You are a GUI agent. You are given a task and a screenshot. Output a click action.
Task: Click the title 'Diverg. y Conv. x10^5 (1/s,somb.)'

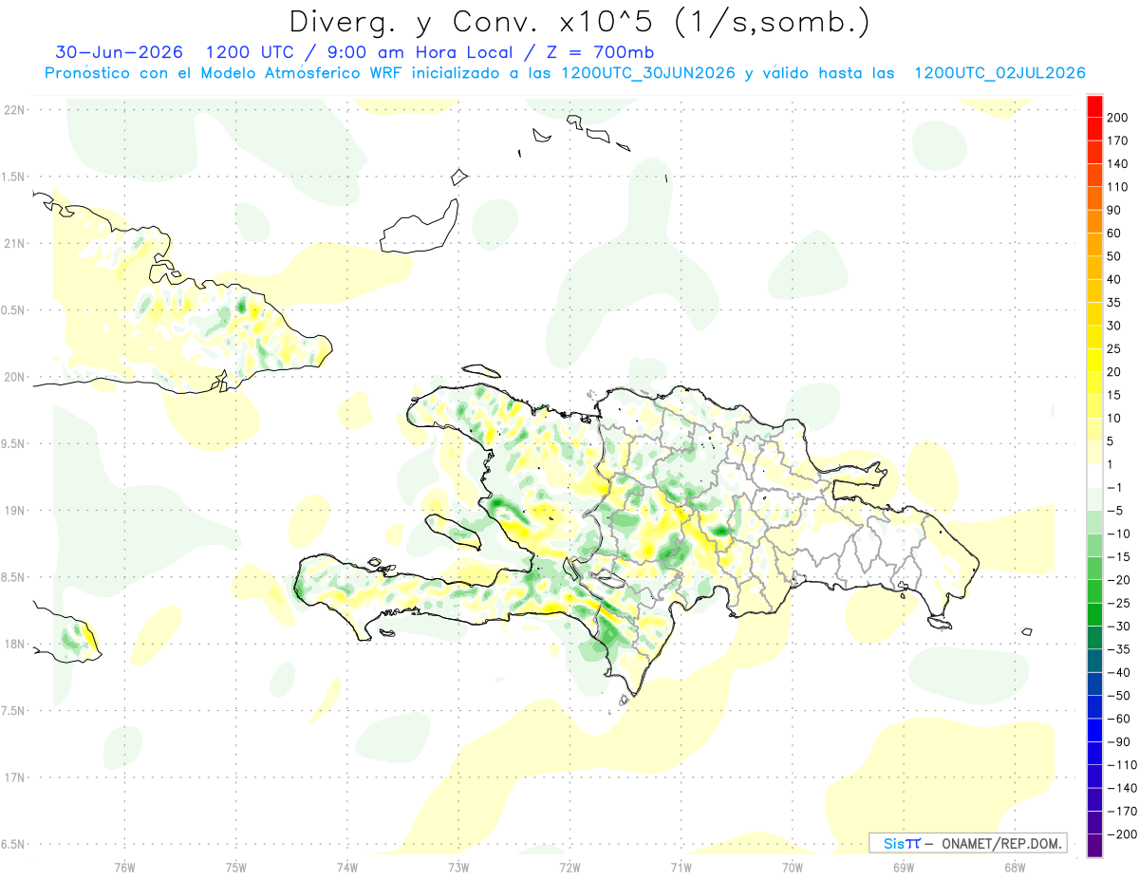(x=579, y=21)
